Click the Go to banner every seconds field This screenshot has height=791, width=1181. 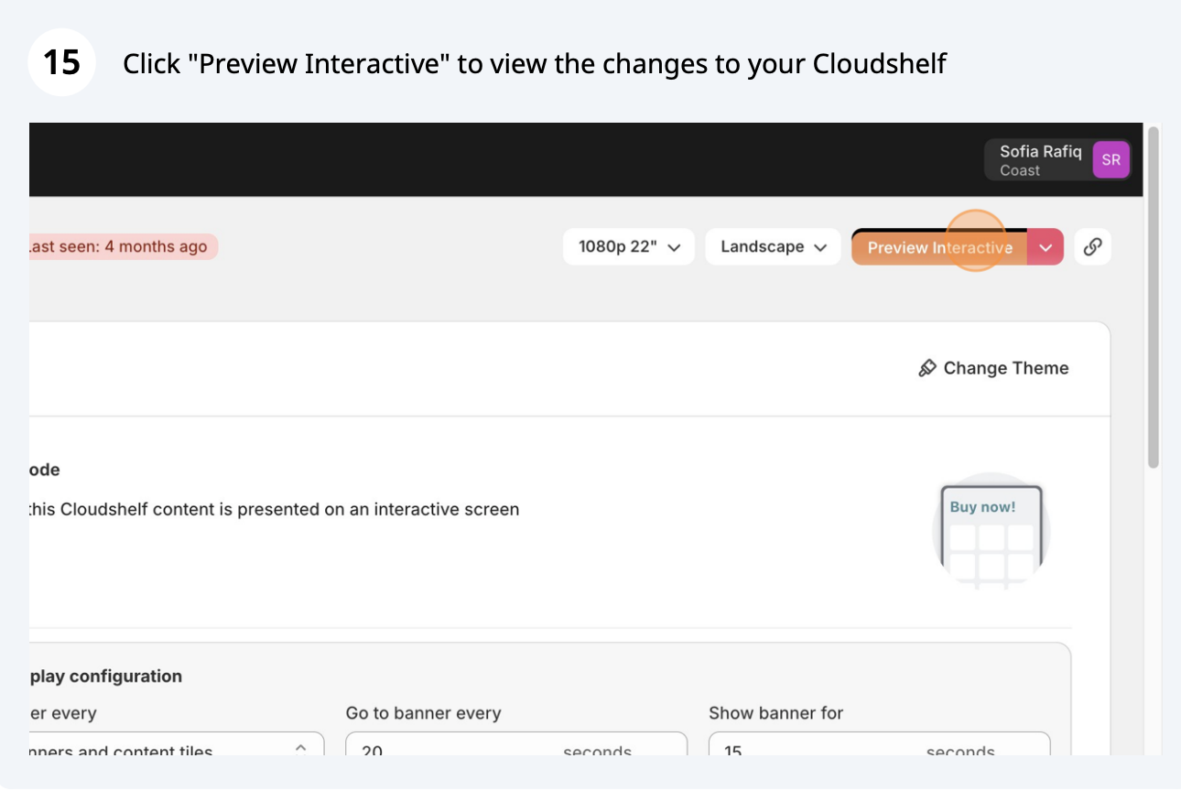coord(516,744)
